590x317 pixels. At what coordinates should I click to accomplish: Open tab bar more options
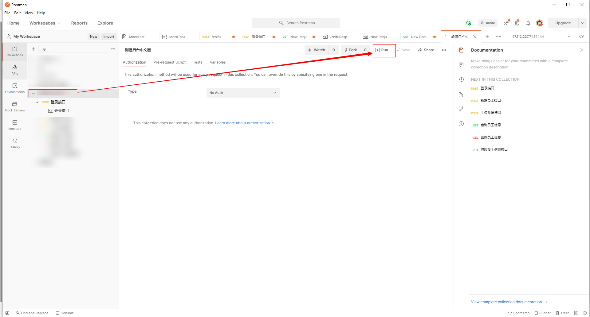pyautogui.click(x=498, y=37)
